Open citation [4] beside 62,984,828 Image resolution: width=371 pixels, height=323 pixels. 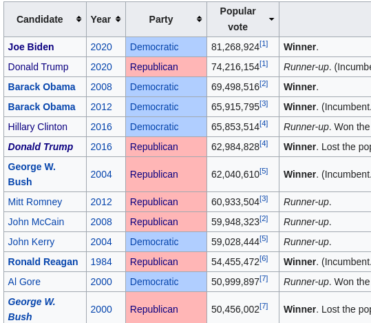pos(264,144)
